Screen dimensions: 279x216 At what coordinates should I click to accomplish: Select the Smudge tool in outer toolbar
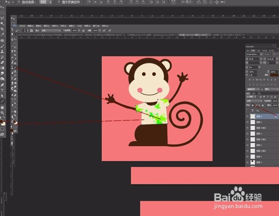pyautogui.click(x=2, y=73)
